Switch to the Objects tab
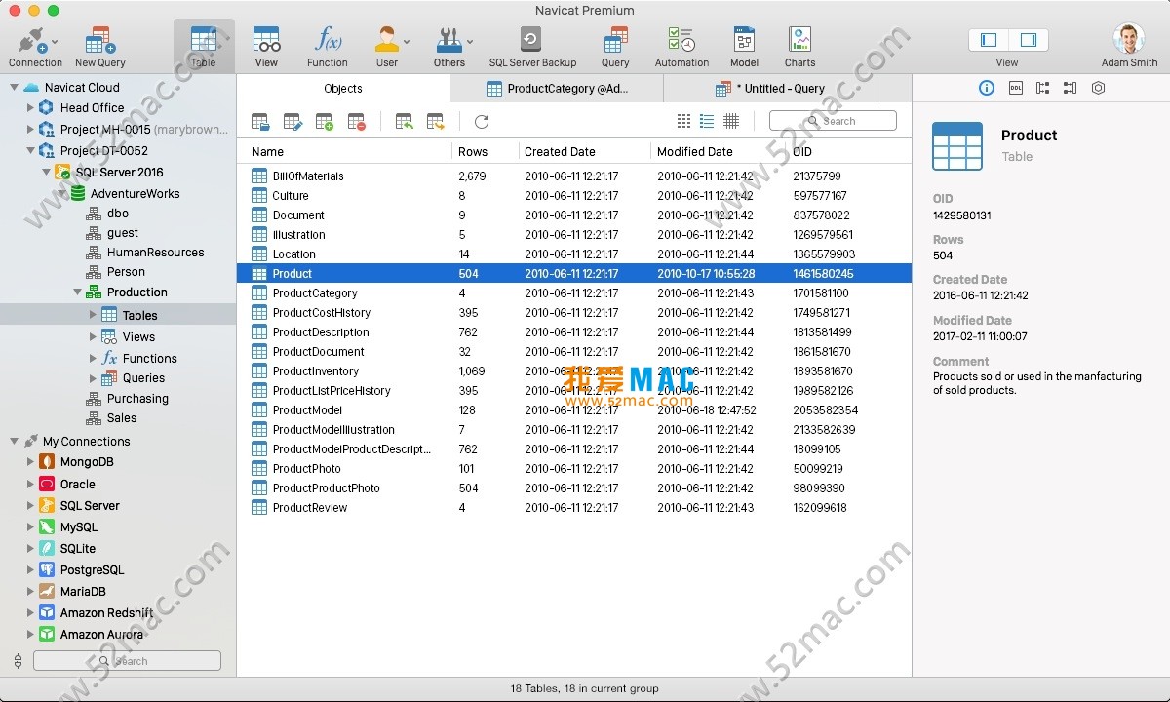Image resolution: width=1170 pixels, height=702 pixels. point(343,88)
